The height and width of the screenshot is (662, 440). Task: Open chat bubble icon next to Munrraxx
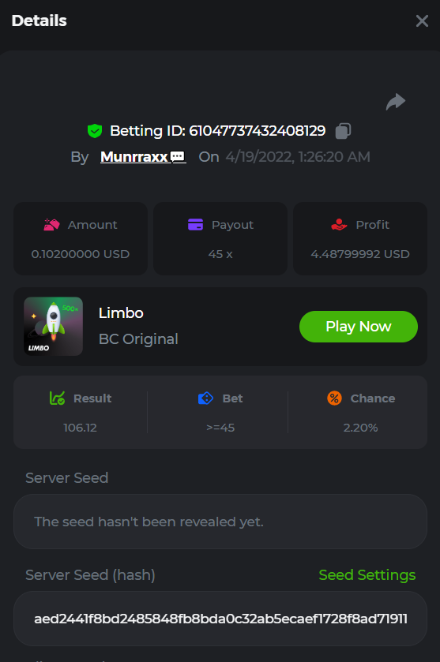(x=178, y=157)
